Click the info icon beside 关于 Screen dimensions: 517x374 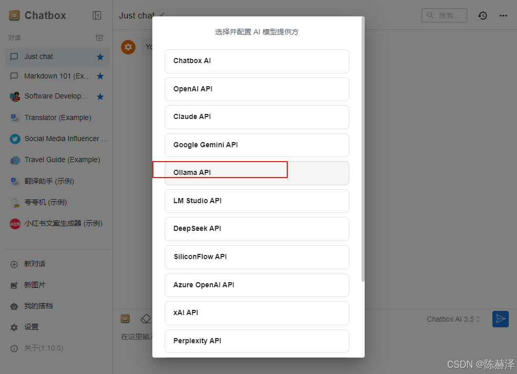14,349
